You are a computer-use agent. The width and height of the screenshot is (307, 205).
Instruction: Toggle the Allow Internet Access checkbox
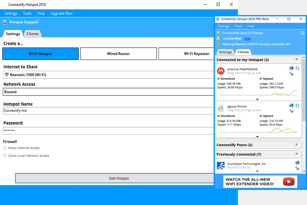5,148
